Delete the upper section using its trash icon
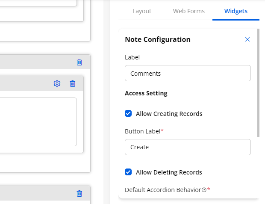Screen dimensions: 265x204 point(79,62)
